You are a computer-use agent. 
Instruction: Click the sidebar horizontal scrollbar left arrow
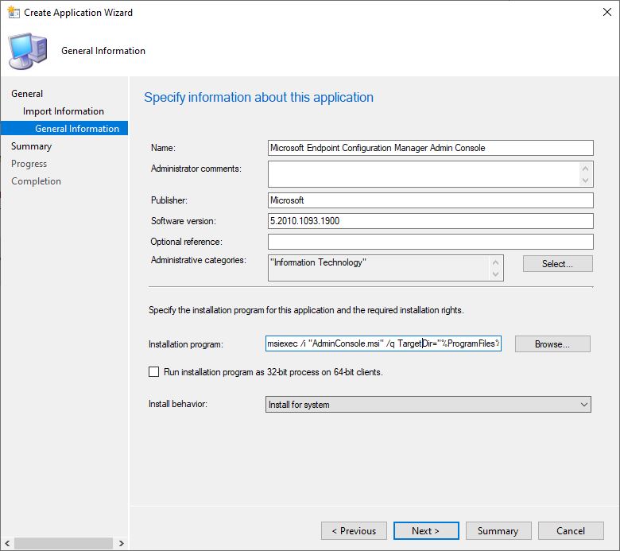pos(7,544)
